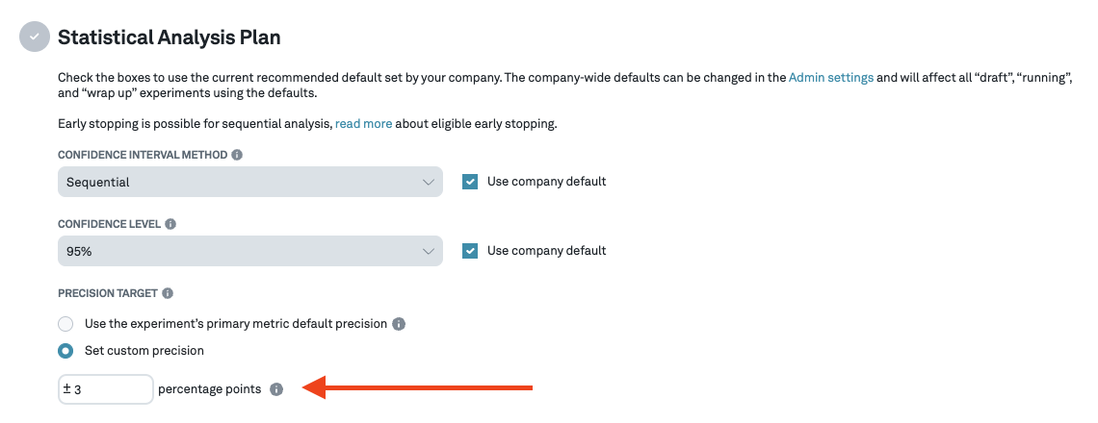Viewport: 1098px width, 423px height.
Task: Click the custom precision value input field
Action: coord(110,389)
